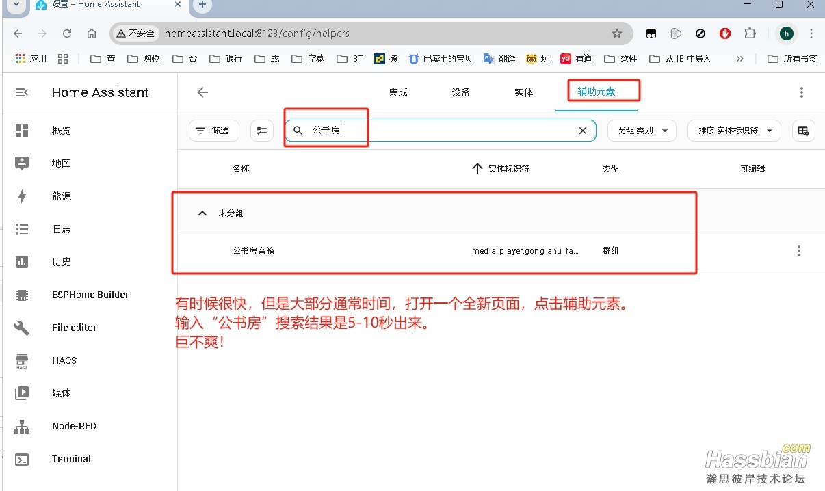Open the 公书房音箱 helper row
Image resolution: width=825 pixels, height=491 pixels.
tap(501, 251)
